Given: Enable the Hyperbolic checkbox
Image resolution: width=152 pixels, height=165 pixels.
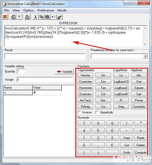Looking at the screenshot, I should coord(97,112).
